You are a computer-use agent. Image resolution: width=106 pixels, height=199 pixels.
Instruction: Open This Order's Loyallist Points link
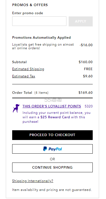52,106
